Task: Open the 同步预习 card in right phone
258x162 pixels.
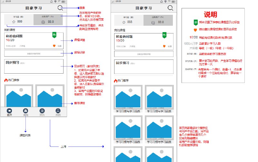Action: coord(144,67)
